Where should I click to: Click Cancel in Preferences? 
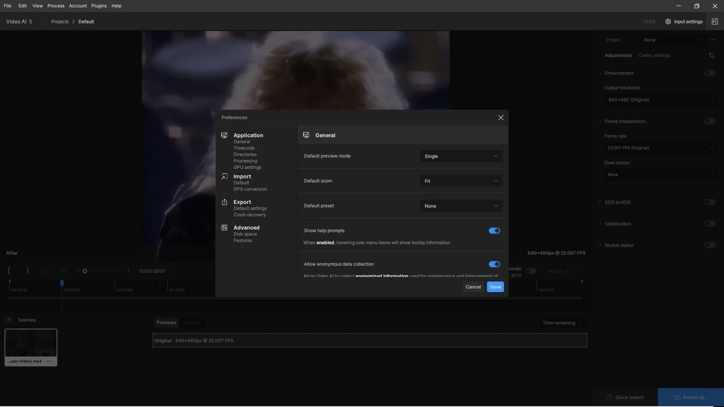click(x=474, y=287)
